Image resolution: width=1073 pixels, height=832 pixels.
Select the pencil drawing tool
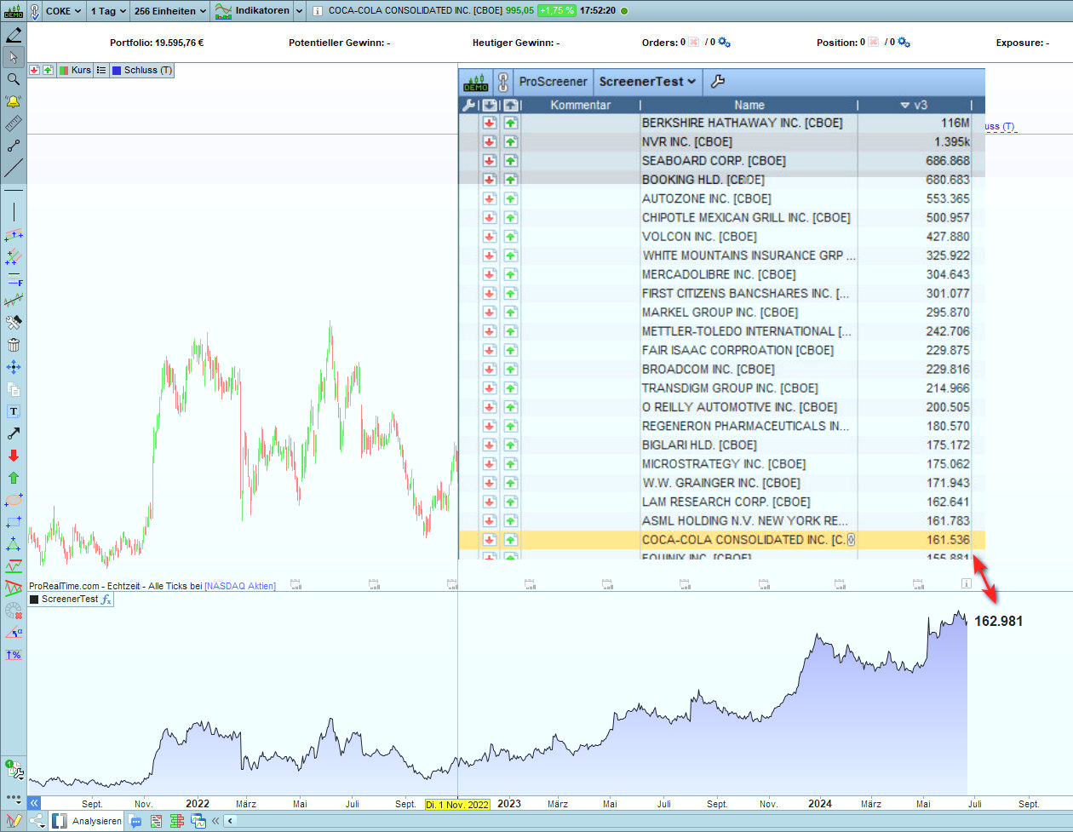14,35
